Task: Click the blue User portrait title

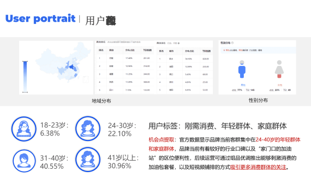Action: (40, 19)
